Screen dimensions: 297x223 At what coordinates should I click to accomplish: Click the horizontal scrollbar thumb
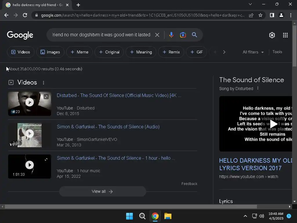coord(131,207)
